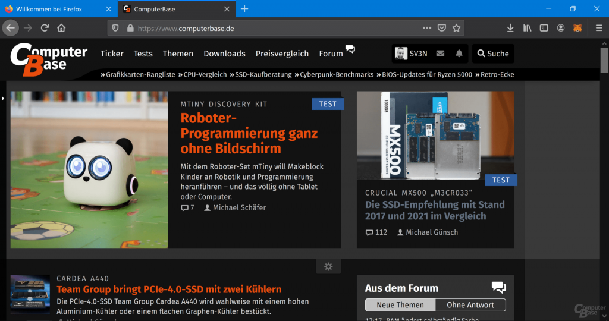Save page to Pocket
The height and width of the screenshot is (321, 609).
click(442, 28)
